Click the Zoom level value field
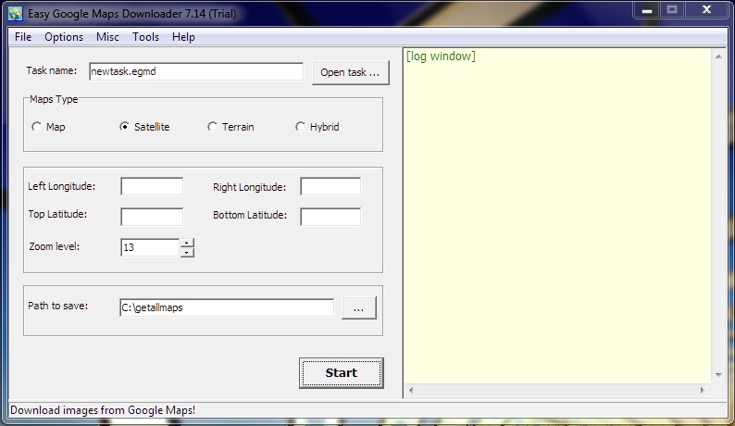 pyautogui.click(x=150, y=247)
